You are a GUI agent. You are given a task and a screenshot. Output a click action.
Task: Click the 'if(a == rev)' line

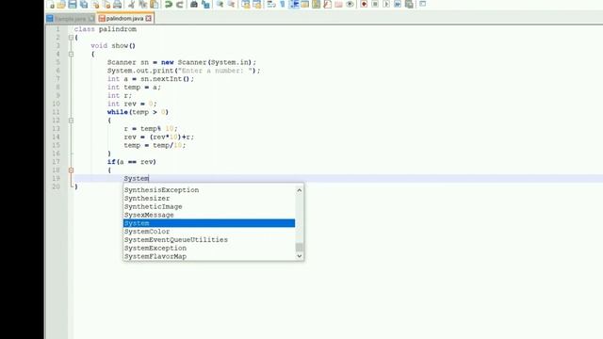pyautogui.click(x=132, y=162)
